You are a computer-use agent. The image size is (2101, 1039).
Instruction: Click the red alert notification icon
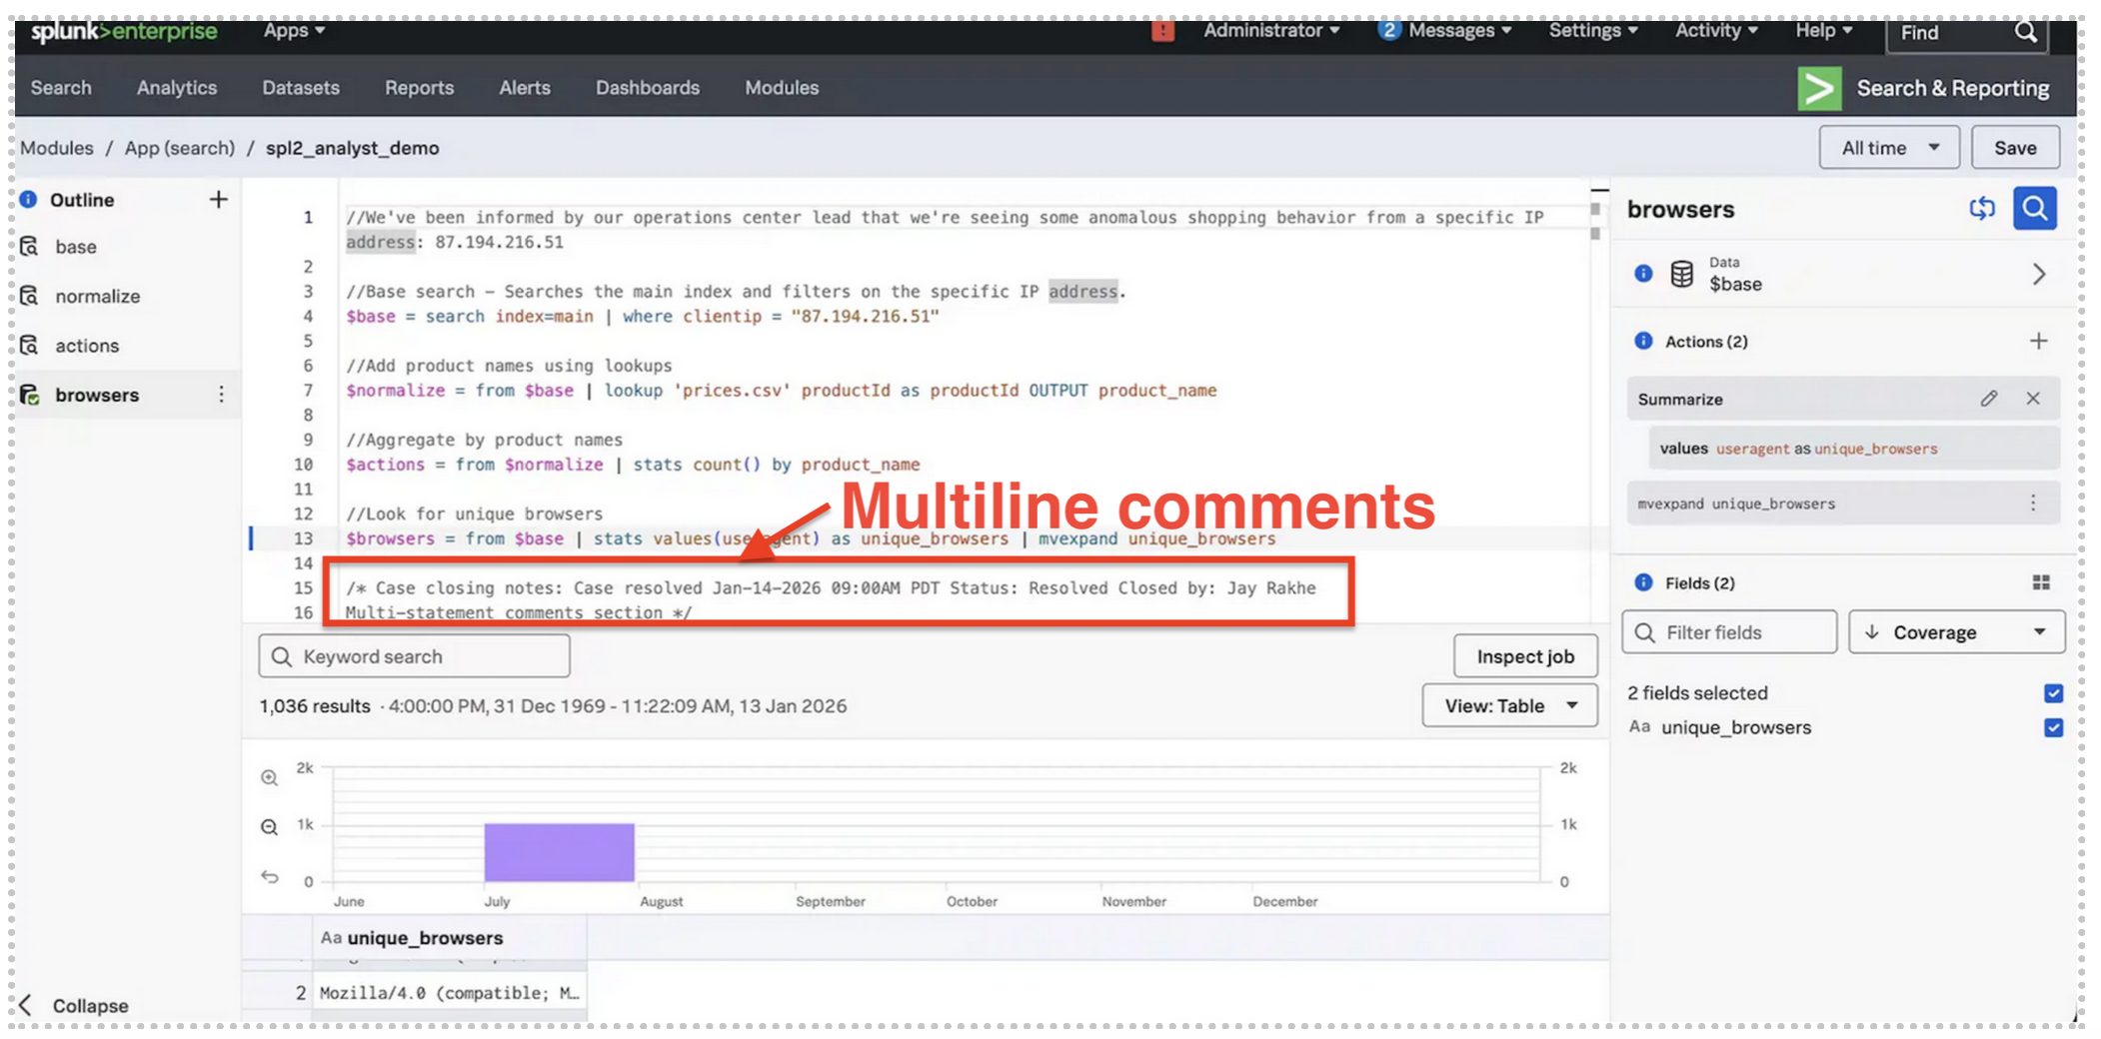click(x=1161, y=31)
